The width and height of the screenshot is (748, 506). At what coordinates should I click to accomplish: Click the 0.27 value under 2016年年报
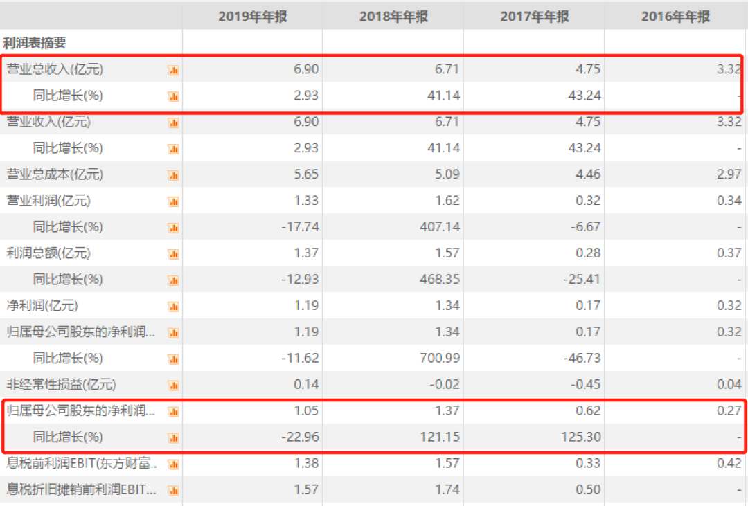[x=729, y=410]
